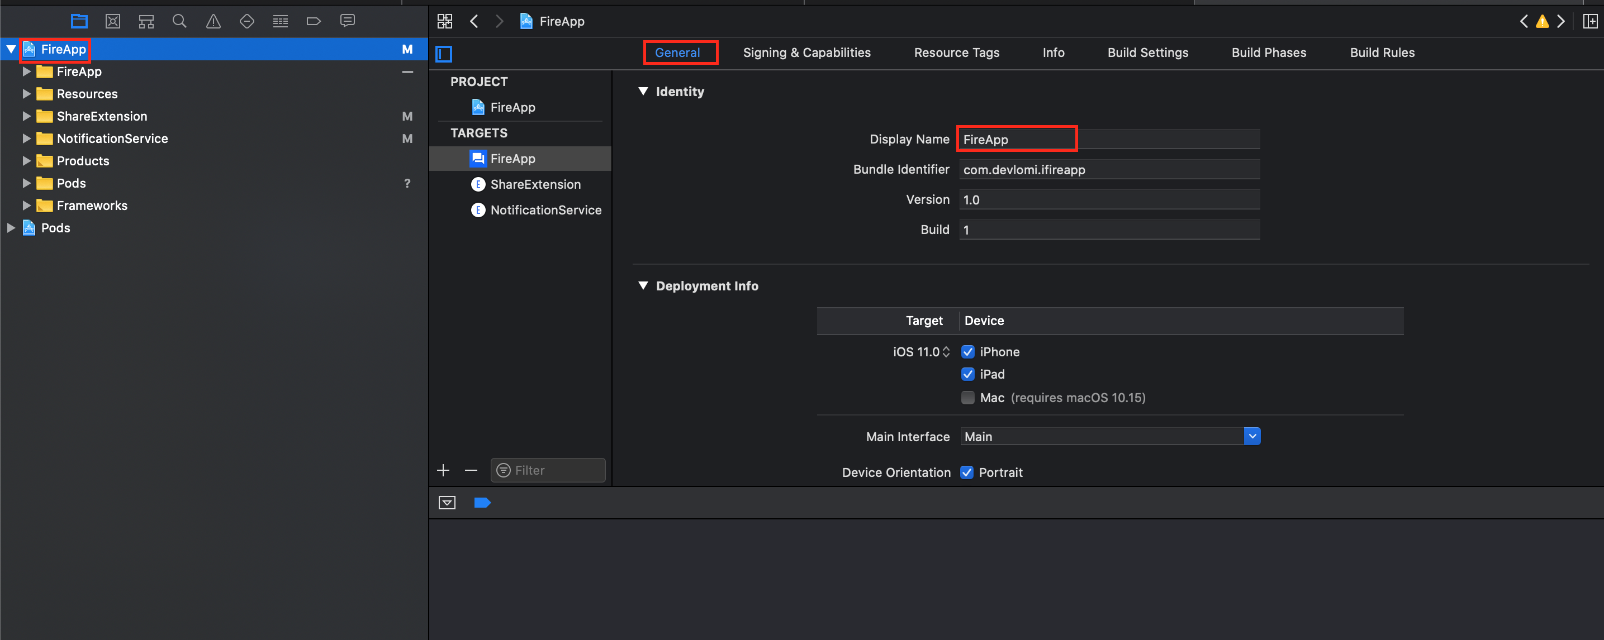Show the issue navigator warning icon
Image resolution: width=1604 pixels, height=640 pixels.
click(x=213, y=21)
